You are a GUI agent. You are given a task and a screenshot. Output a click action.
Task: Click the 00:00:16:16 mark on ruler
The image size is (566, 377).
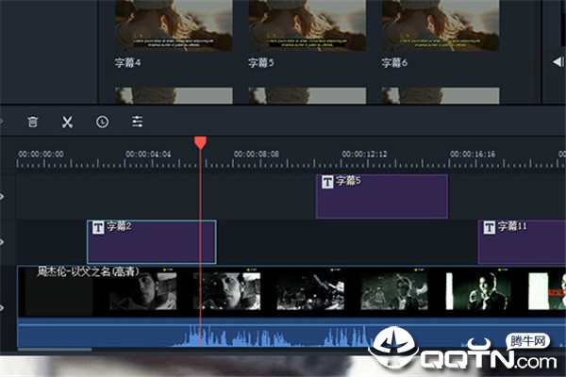click(473, 155)
